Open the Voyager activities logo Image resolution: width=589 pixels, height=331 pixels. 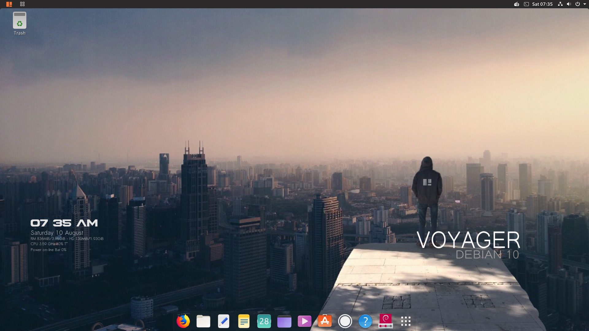tap(9, 4)
